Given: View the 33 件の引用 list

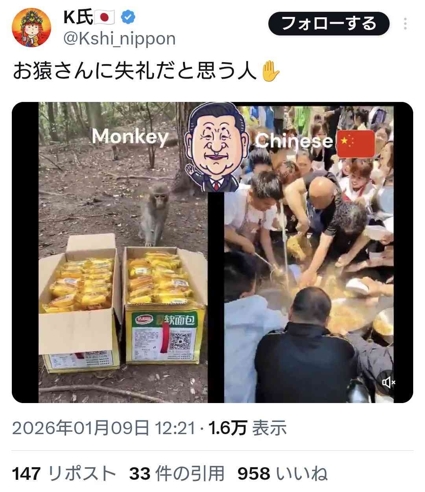Looking at the screenshot, I should [x=177, y=474].
